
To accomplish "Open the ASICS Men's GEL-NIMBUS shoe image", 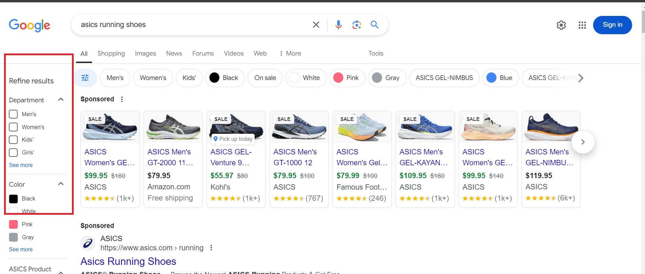I will point(551,127).
